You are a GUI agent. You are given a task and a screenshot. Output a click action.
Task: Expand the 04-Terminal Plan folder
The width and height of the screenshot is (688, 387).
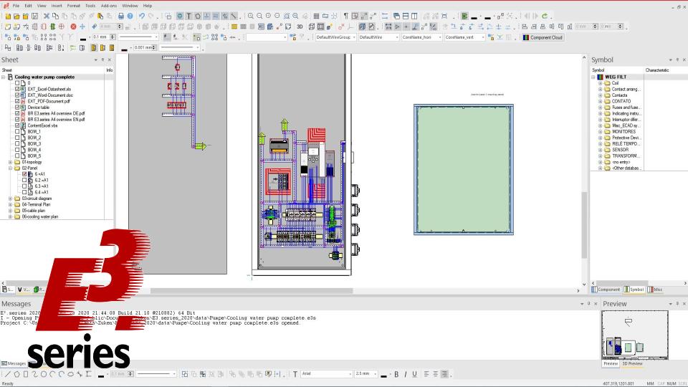pyautogui.click(x=11, y=204)
